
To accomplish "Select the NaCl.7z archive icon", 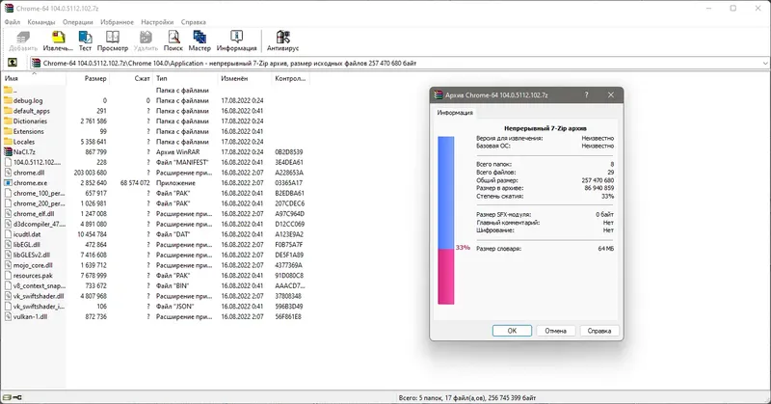I will point(8,152).
